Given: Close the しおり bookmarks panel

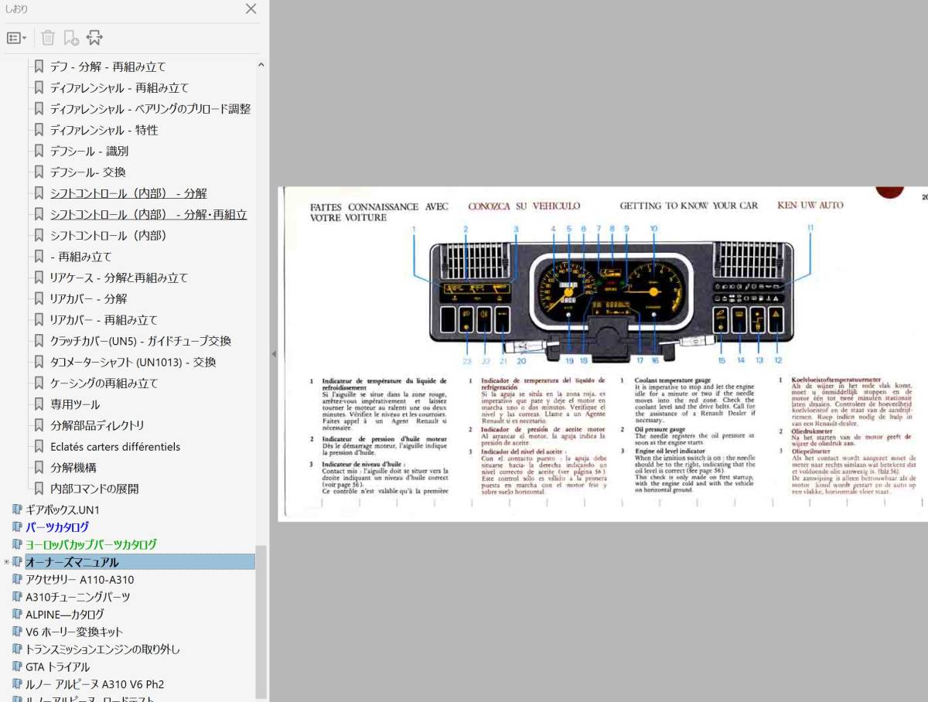Looking at the screenshot, I should [251, 9].
